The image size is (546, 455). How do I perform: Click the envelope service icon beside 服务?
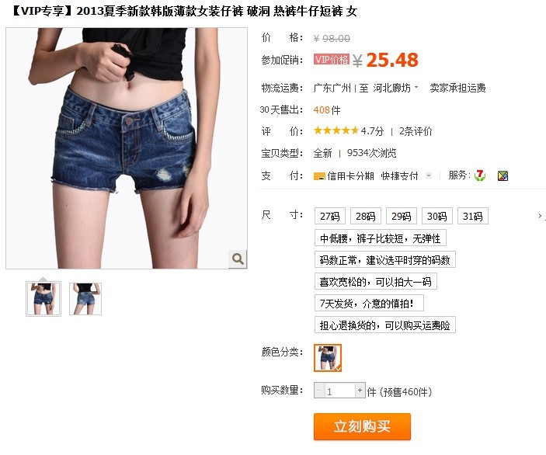[x=503, y=175]
